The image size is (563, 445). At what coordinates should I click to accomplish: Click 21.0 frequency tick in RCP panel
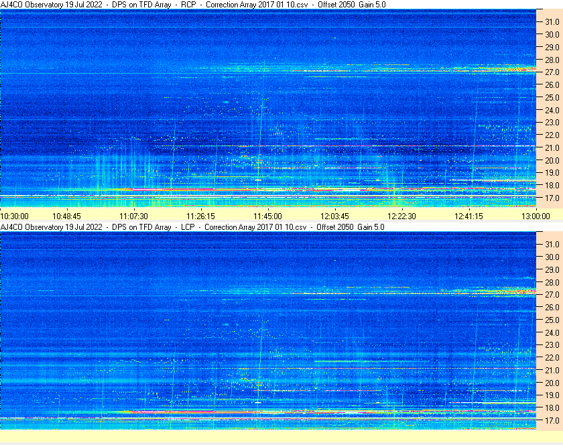click(552, 148)
